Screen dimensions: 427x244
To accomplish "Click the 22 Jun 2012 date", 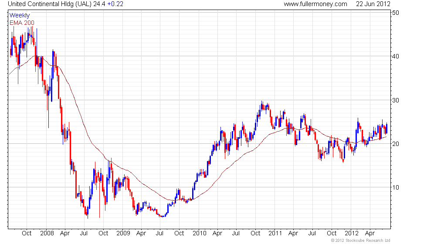I will tap(373, 4).
